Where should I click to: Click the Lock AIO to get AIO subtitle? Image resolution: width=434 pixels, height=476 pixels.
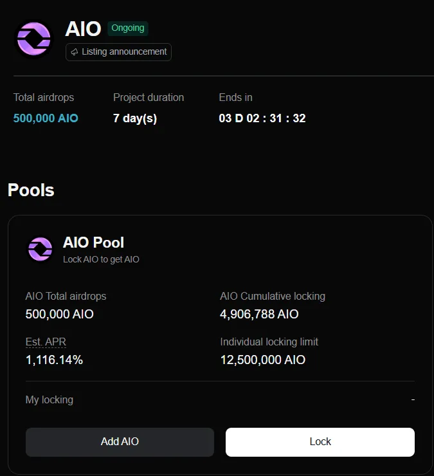(x=101, y=260)
